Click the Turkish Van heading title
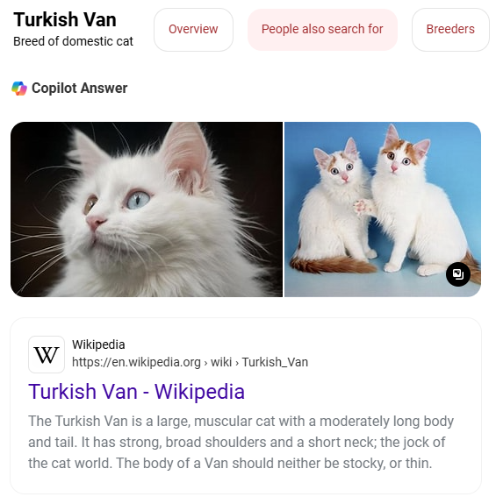 65,19
